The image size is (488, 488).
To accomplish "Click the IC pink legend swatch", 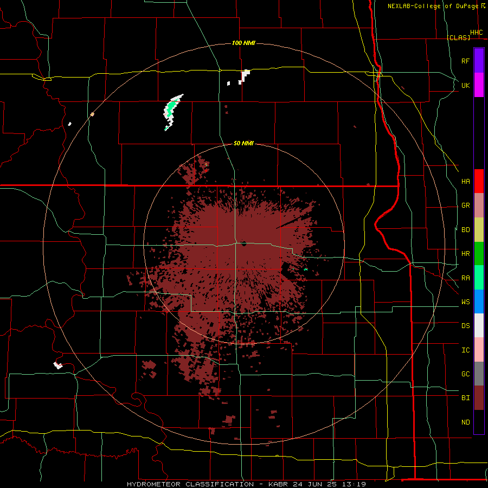I will tap(479, 350).
